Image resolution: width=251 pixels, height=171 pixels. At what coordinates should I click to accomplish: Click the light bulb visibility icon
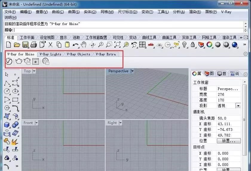pos(184,45)
